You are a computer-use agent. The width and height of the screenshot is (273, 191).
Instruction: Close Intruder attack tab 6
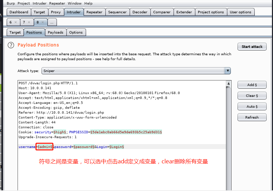pyautogui.click(x=16, y=22)
